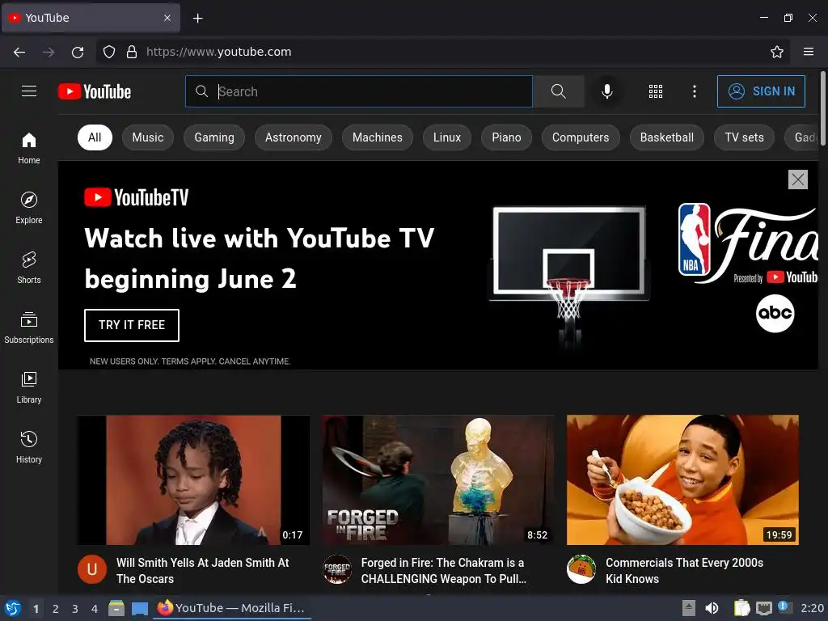The width and height of the screenshot is (828, 621).
Task: Open Subscriptions in sidebar
Action: (x=29, y=328)
